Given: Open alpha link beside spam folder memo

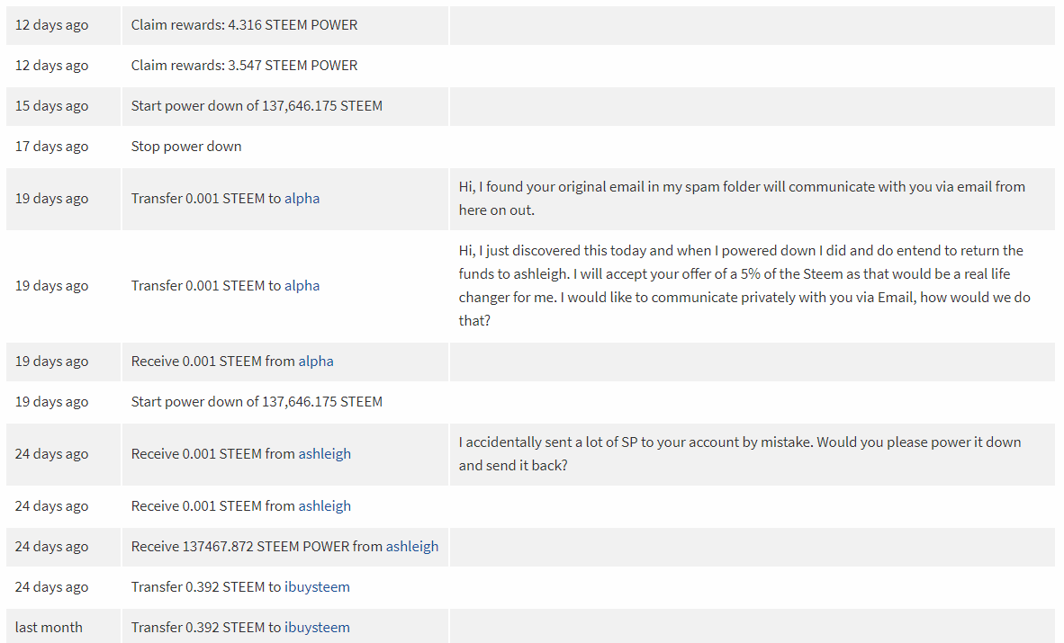Looking at the screenshot, I should point(302,199).
